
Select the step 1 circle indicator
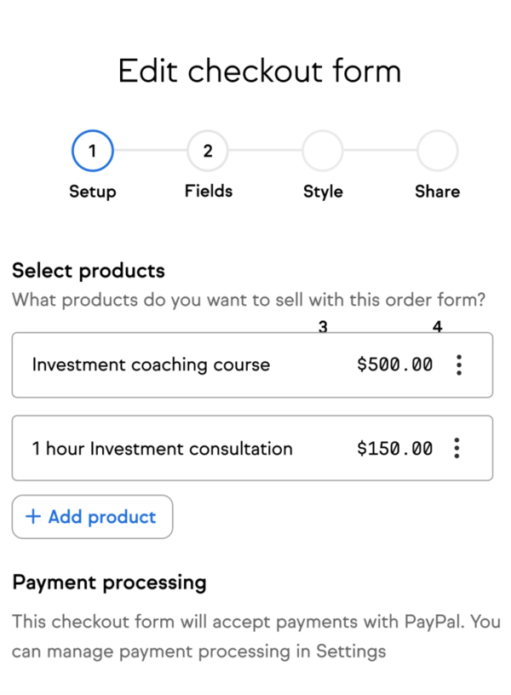92,152
